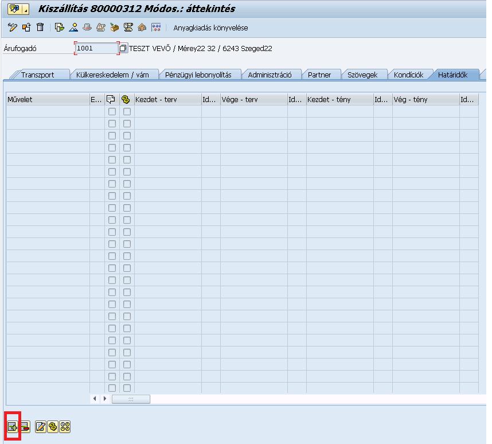Go to the Kondíciók tab
492x444 pixels.
point(408,75)
